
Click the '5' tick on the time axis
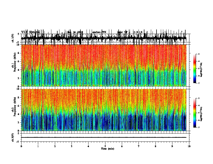(x=105, y=146)
